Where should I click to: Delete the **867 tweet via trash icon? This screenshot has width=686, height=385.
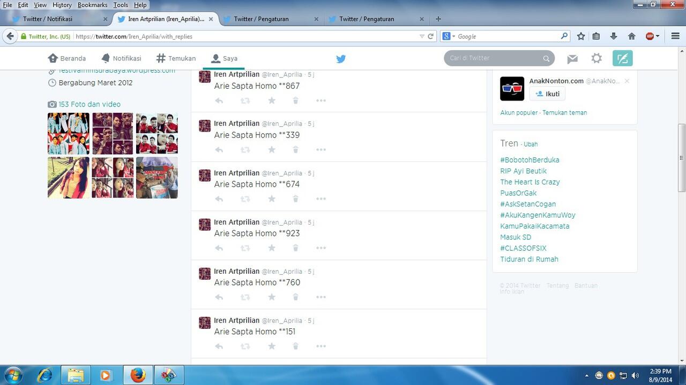tap(295, 101)
